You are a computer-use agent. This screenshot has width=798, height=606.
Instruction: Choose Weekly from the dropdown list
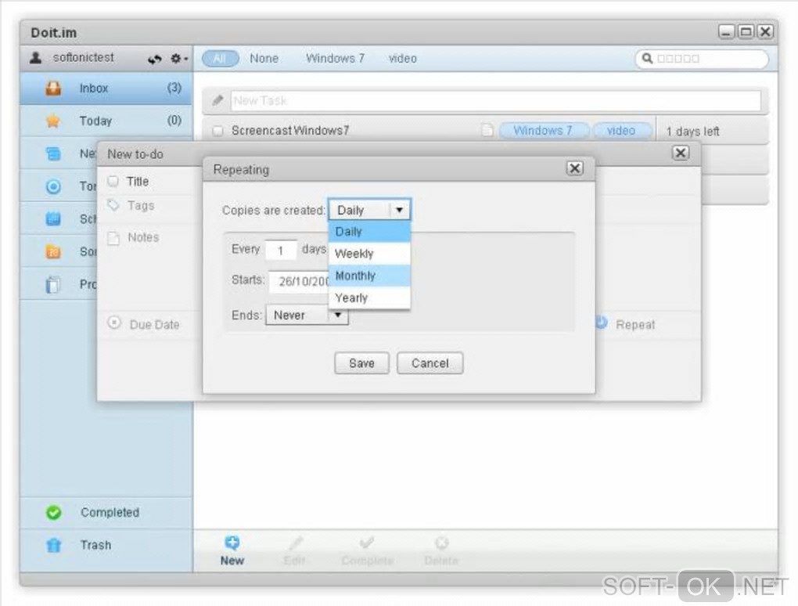[369, 254]
